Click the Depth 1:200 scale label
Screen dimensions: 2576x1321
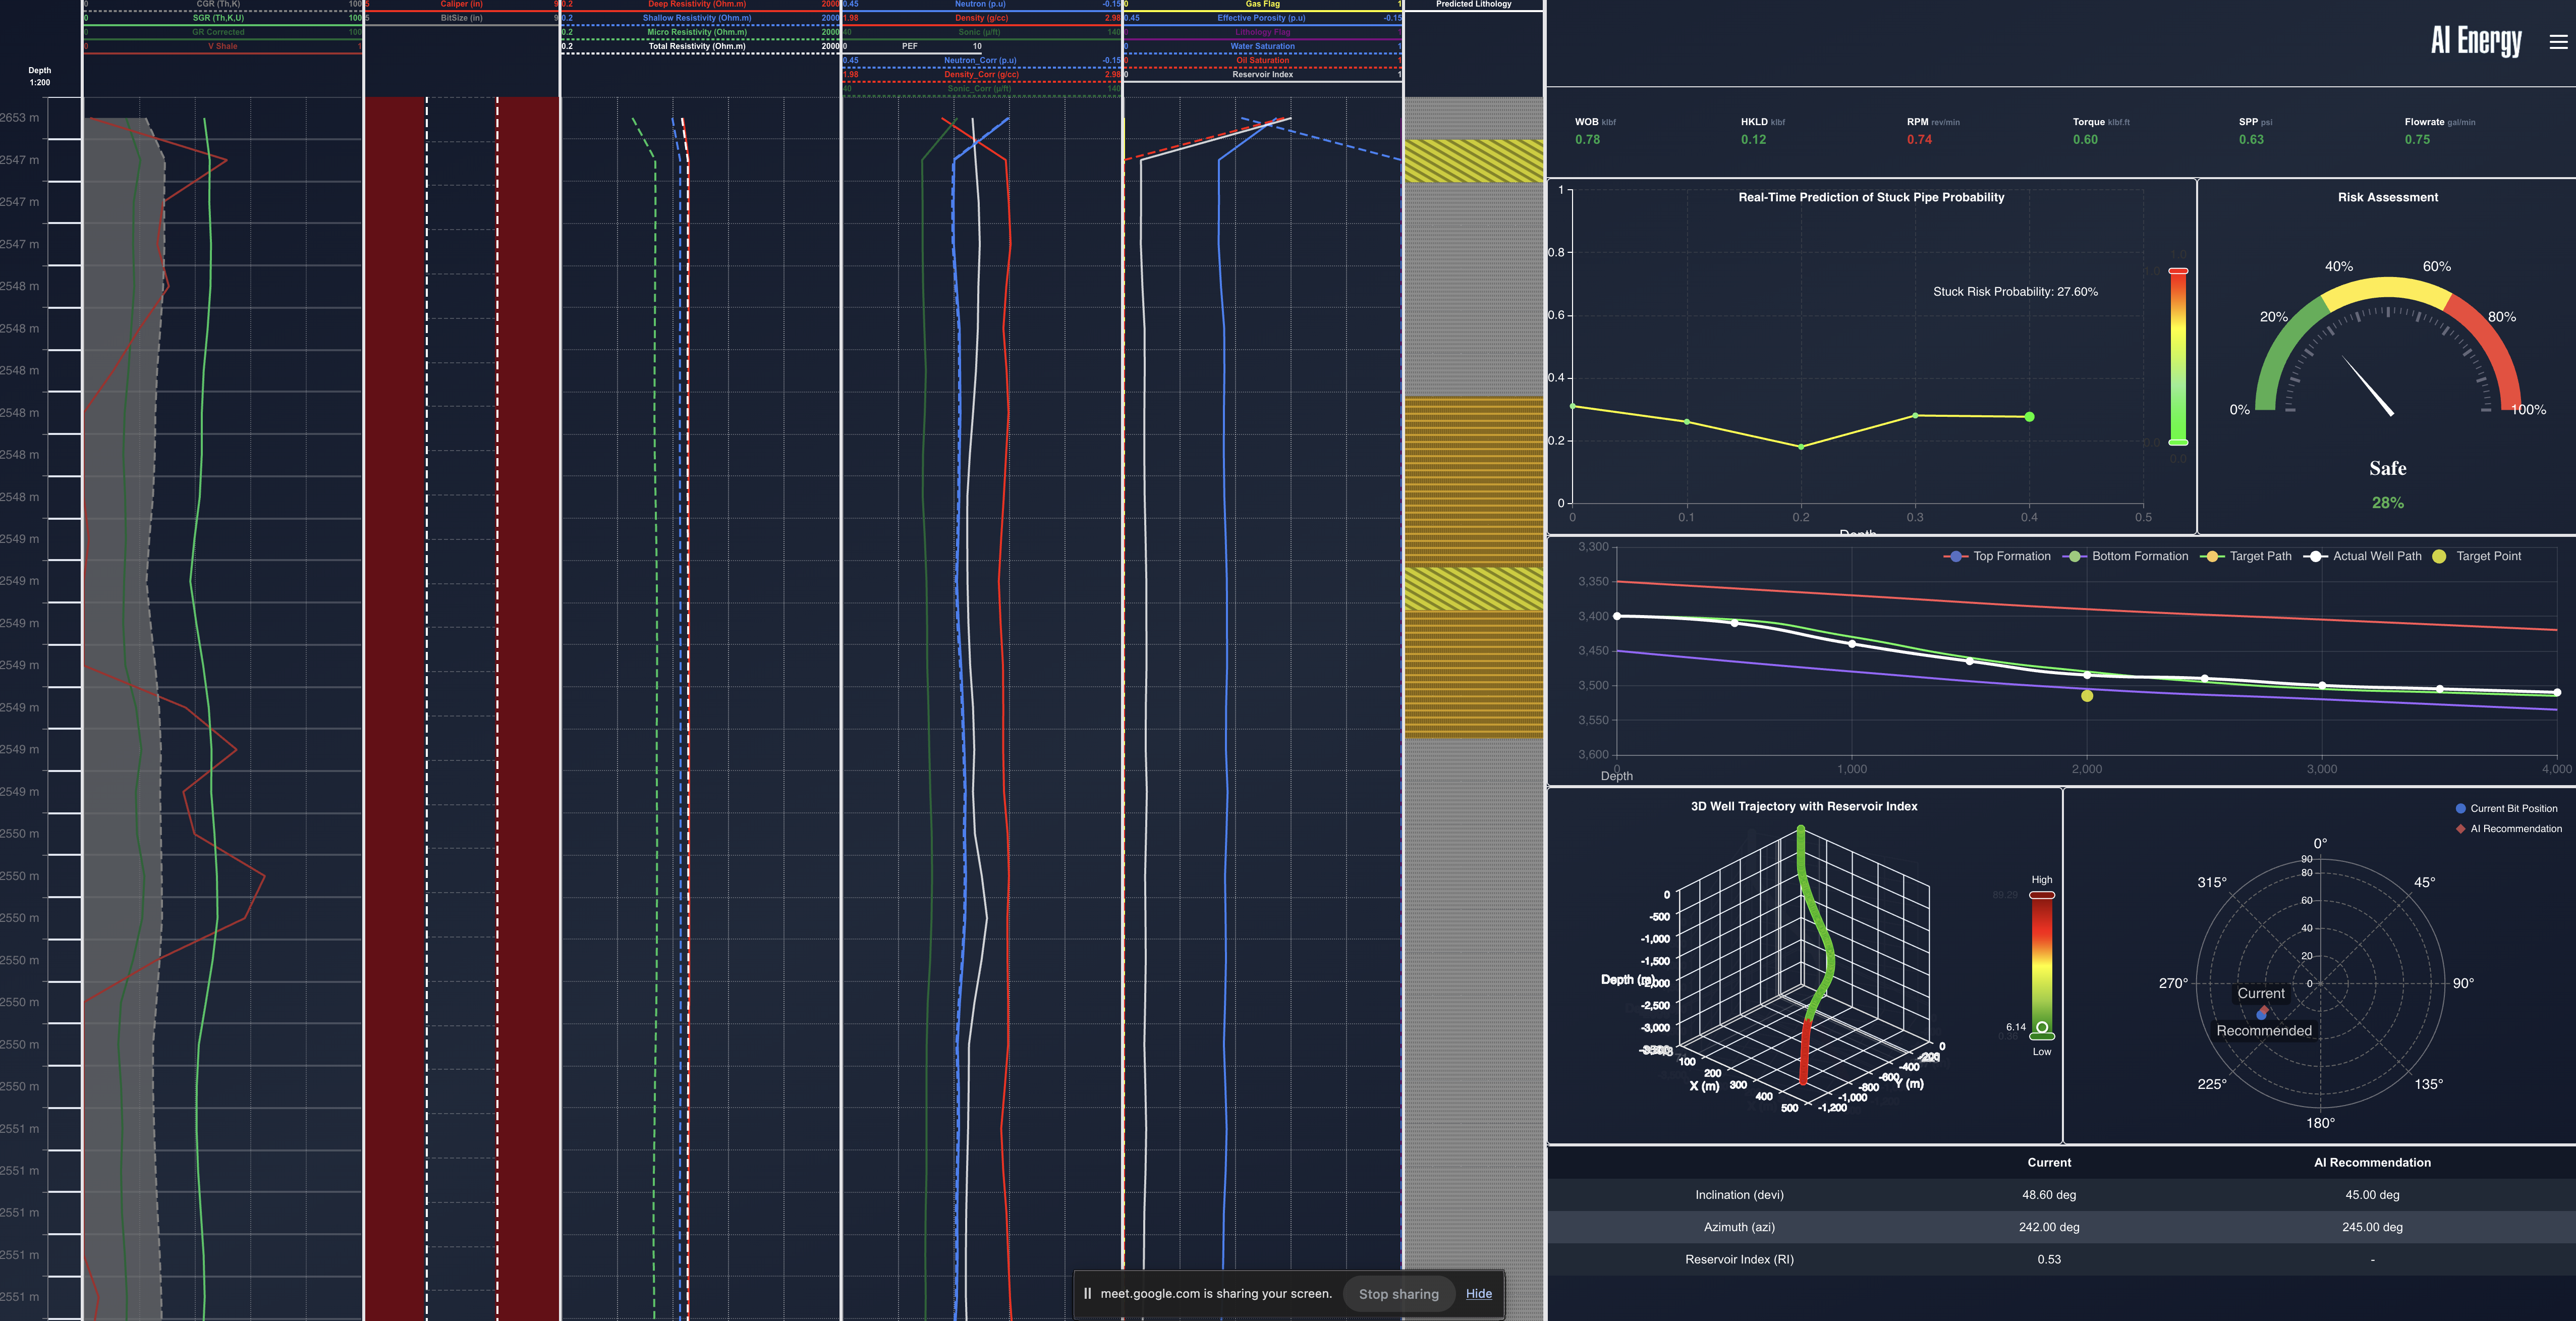39,76
